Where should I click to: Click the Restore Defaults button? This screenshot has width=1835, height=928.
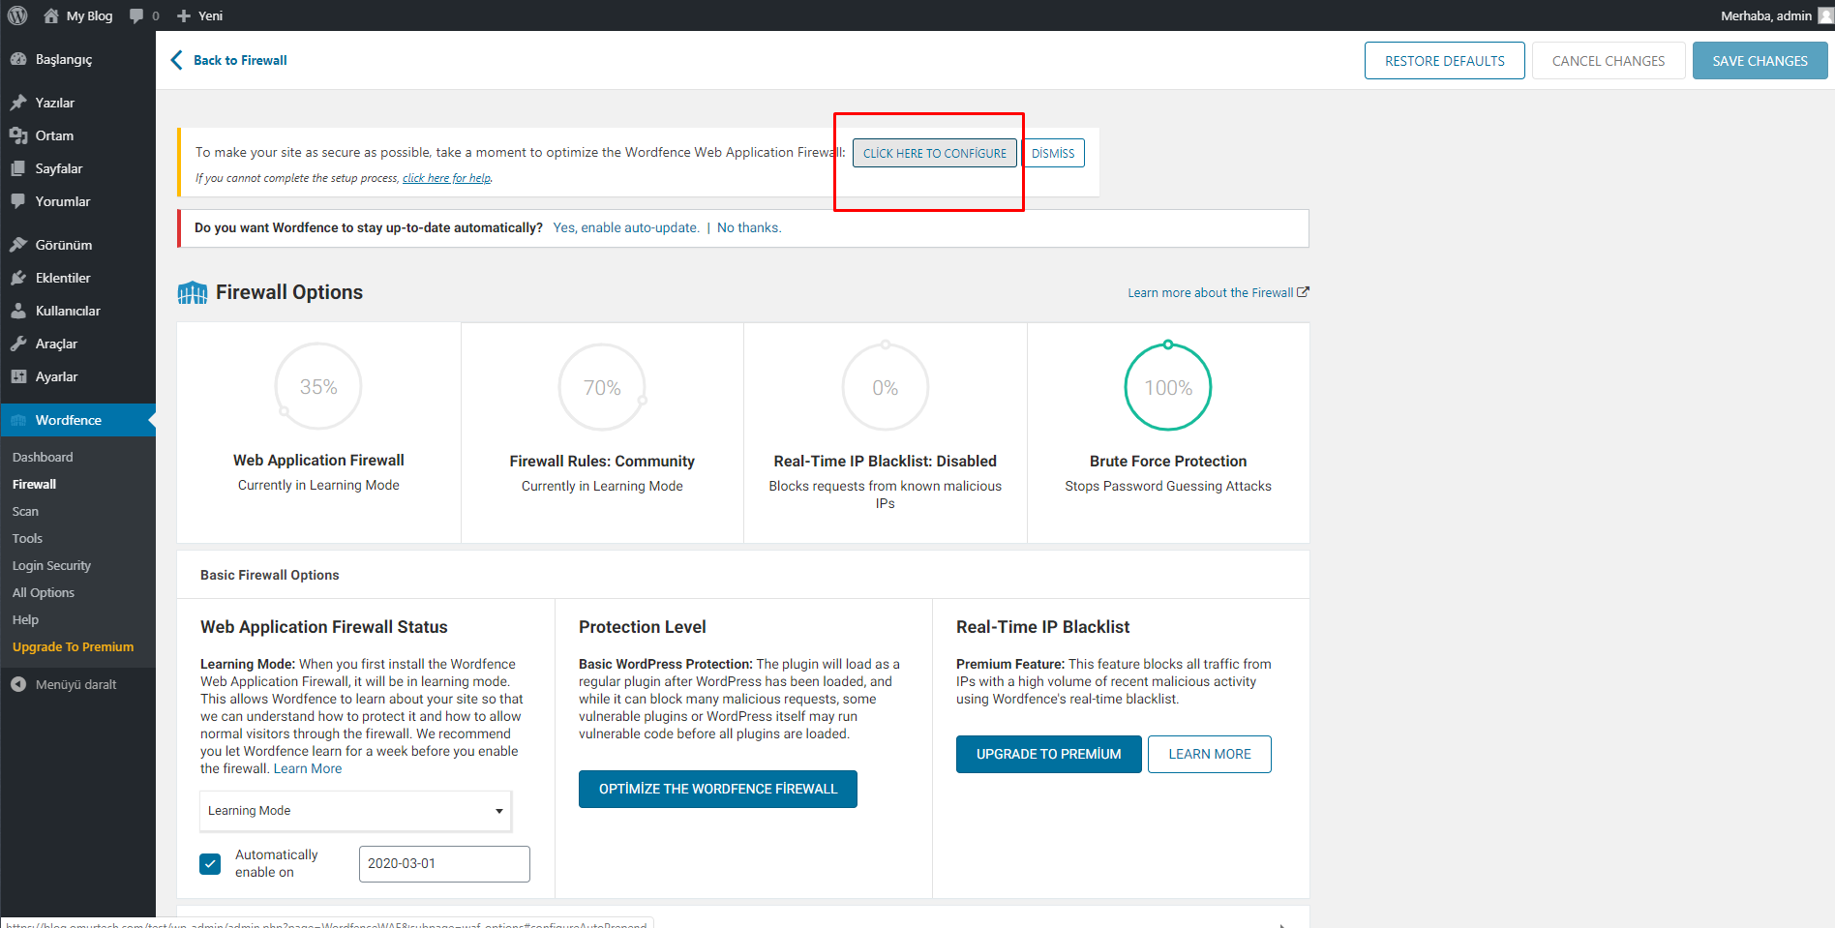(1444, 60)
